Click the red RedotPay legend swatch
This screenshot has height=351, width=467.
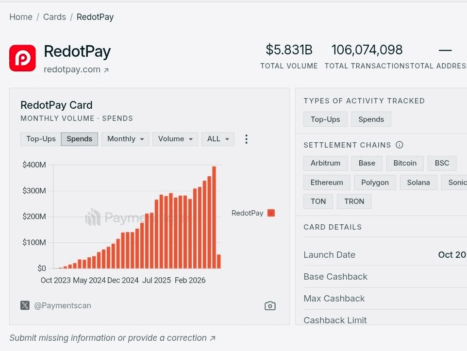click(x=271, y=213)
